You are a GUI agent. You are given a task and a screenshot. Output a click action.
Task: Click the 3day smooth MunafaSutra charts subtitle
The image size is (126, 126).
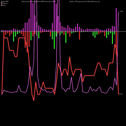(x=39, y=2)
